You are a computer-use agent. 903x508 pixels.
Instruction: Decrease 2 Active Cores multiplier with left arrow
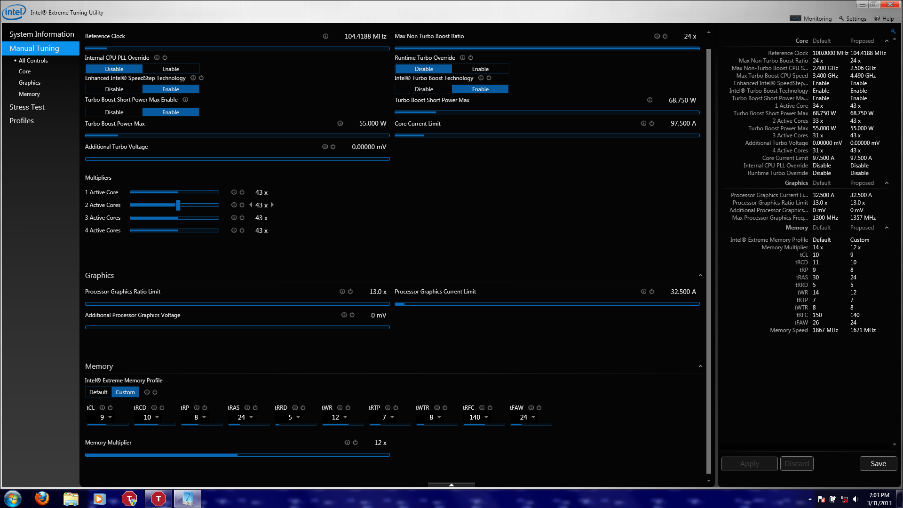coord(251,205)
